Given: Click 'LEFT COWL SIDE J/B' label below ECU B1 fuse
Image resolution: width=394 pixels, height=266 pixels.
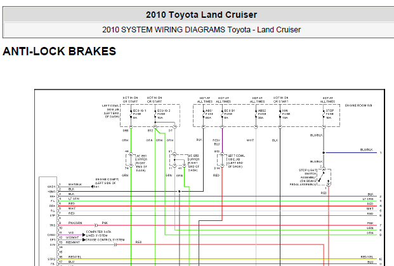Looking at the screenshot, I should coord(235,161).
